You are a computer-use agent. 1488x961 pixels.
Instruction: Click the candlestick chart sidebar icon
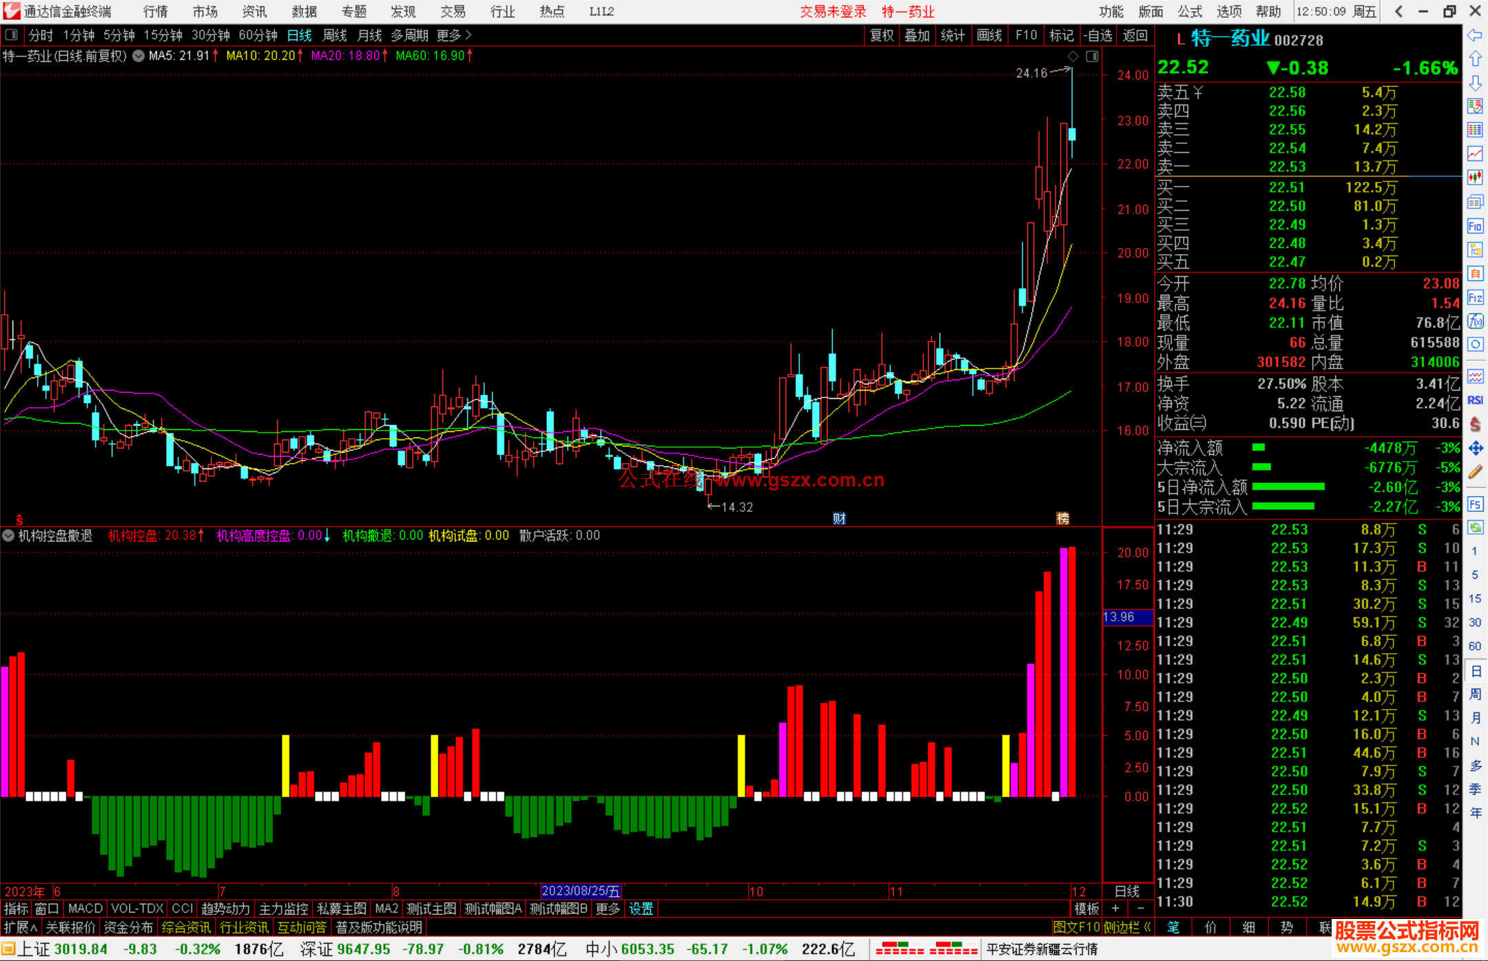click(1475, 177)
